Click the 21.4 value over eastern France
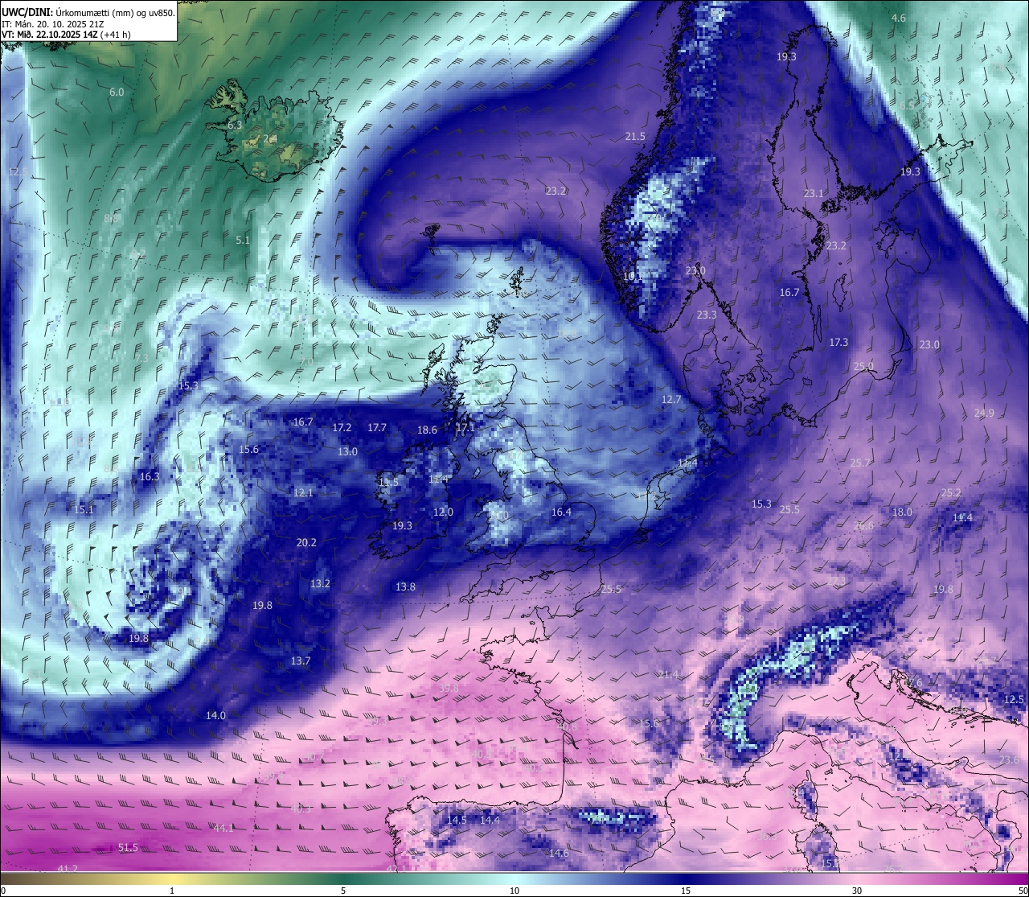The image size is (1029, 897). [x=668, y=675]
